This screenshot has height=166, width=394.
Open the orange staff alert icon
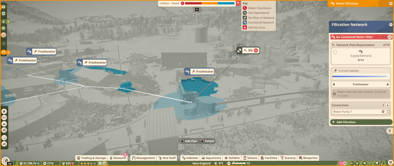tap(4, 52)
